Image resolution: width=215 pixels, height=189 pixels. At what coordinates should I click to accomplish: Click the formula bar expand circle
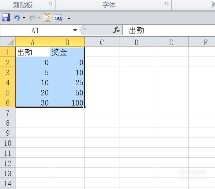[85, 29]
